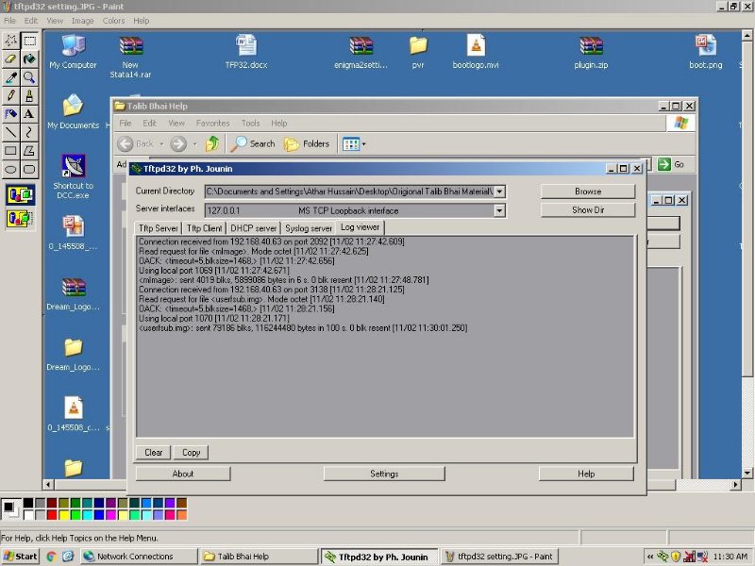
Task: Expand the Current Directory dropdown
Action: tap(500, 191)
